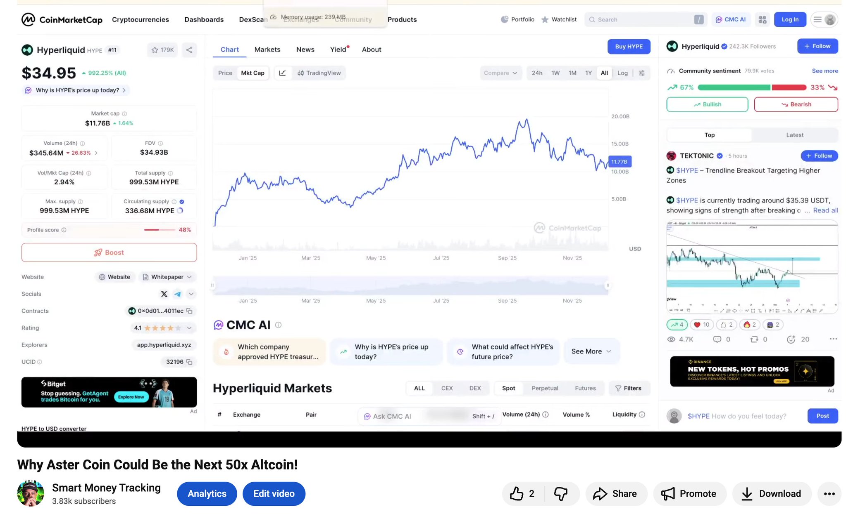846x514 pixels.
Task: Click the YouTube dislike thumbs-down icon
Action: [x=560, y=494]
